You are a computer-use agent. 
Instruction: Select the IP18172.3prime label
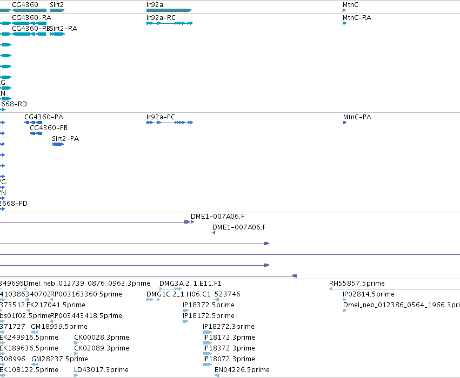tap(229, 337)
